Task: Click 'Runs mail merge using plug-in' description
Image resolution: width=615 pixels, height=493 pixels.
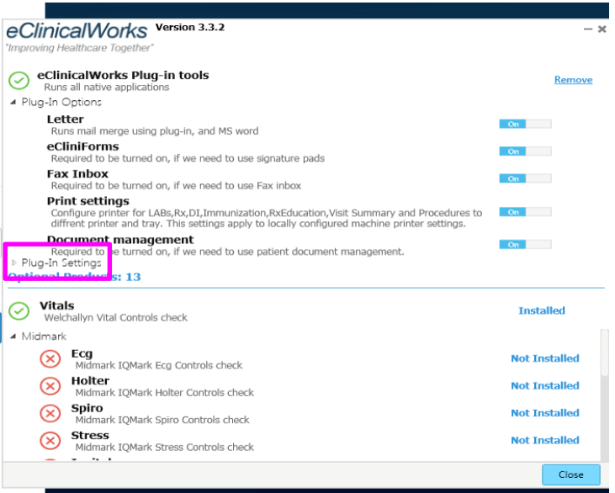Action: tap(155, 131)
